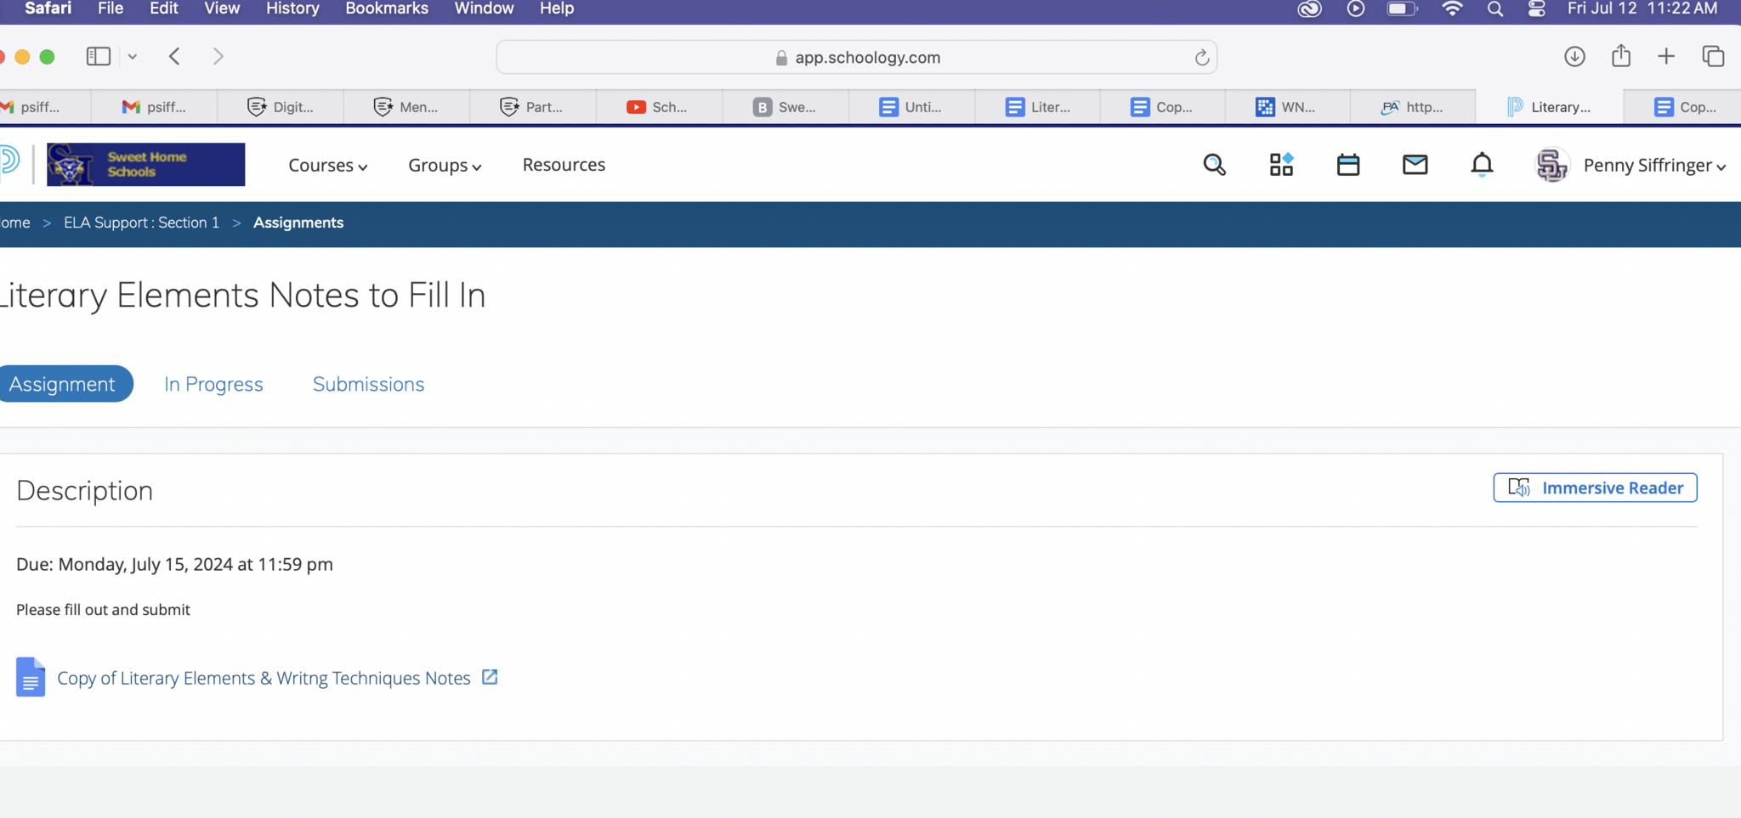Screen dimensions: 1741x818
Task: Open the app center grid icon
Action: pos(1281,165)
